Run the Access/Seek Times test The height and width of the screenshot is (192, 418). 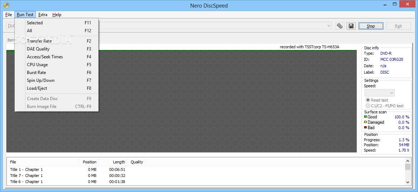[x=57, y=56]
